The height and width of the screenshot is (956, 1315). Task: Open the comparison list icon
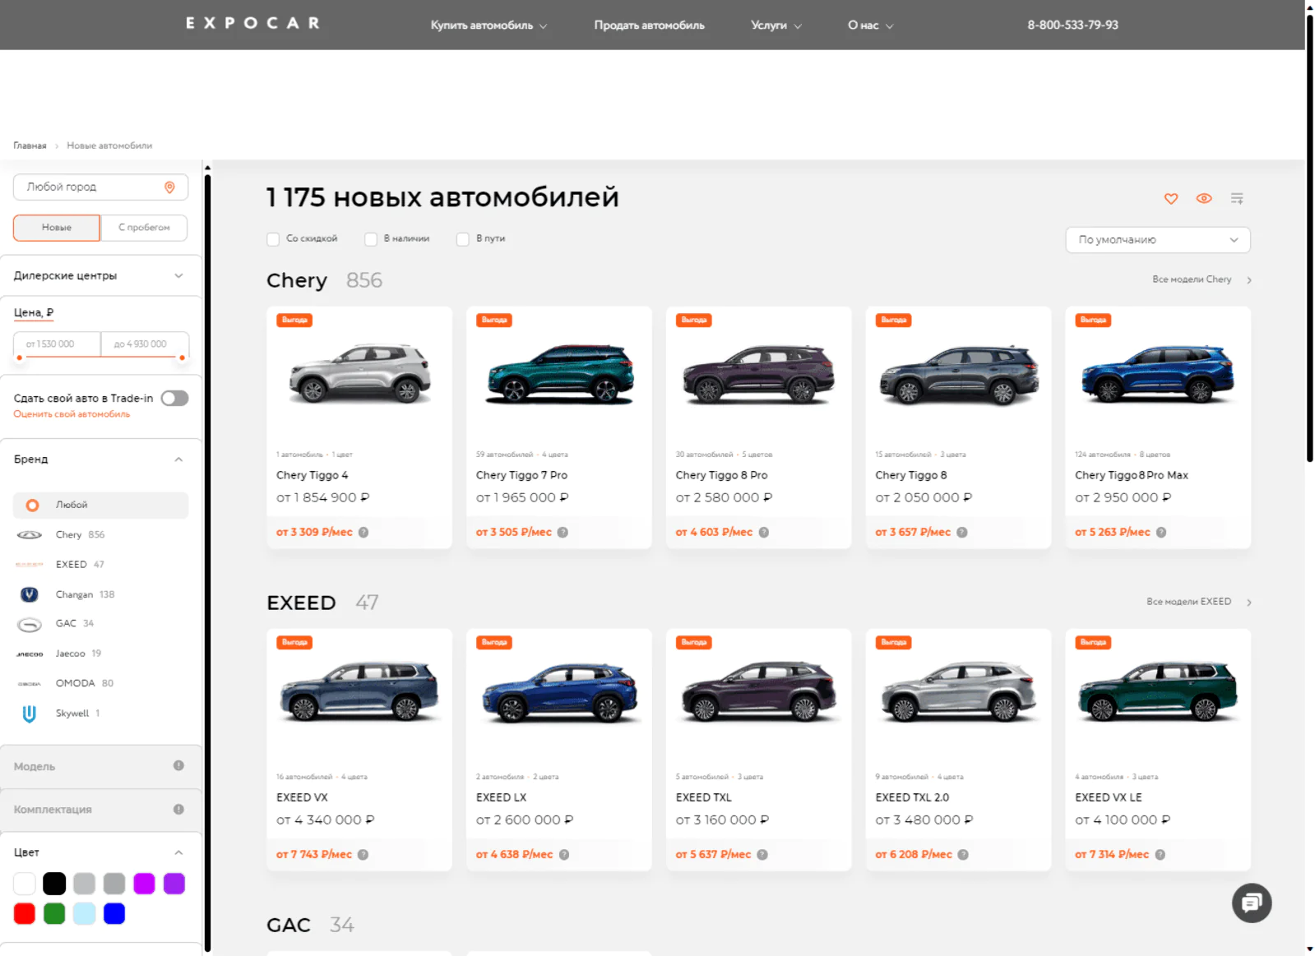pos(1237,199)
